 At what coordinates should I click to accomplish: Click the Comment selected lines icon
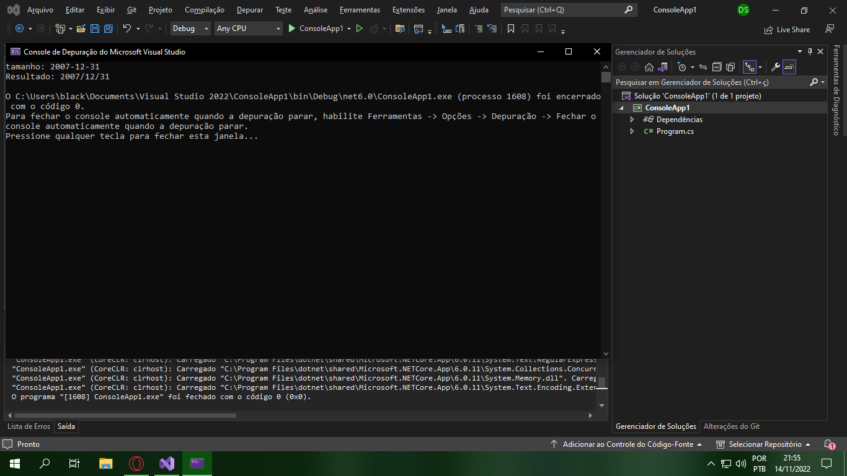(479, 29)
